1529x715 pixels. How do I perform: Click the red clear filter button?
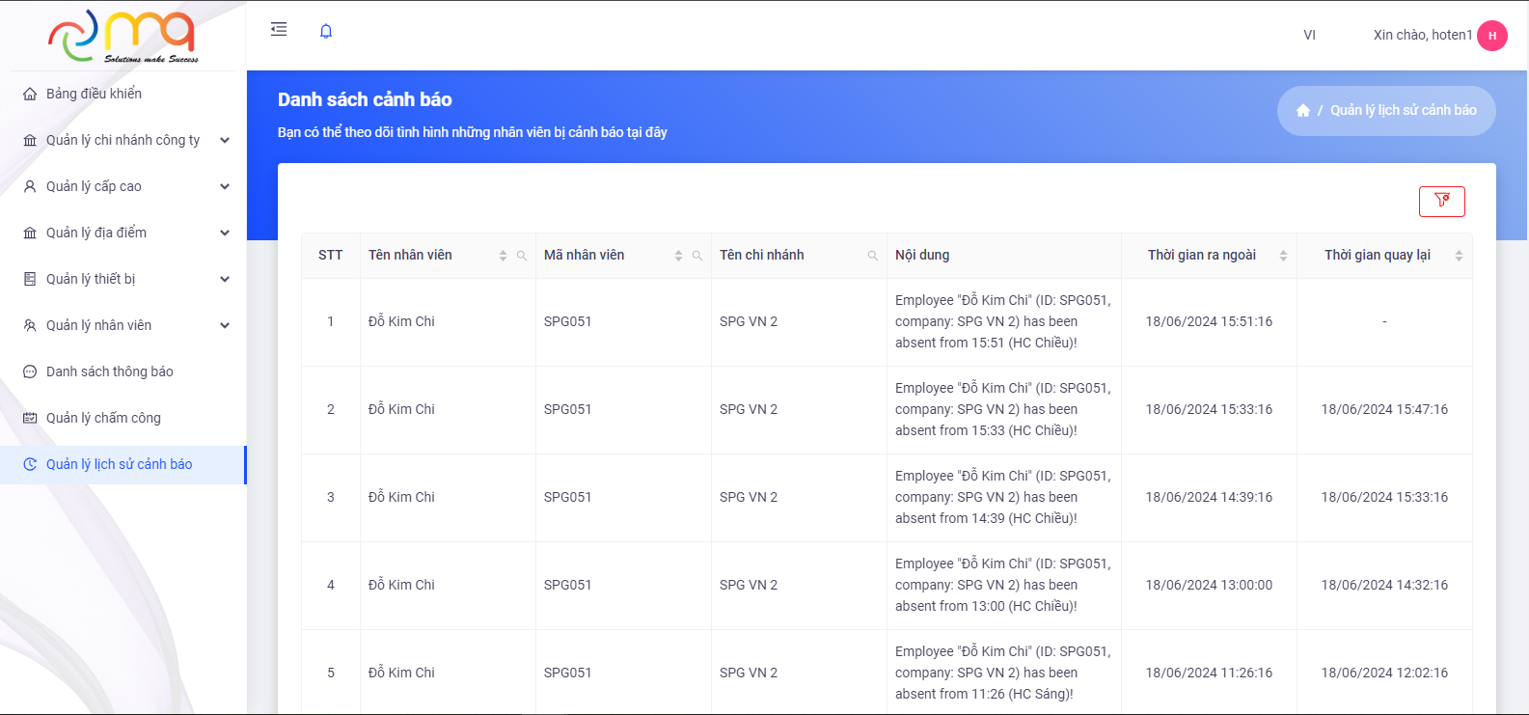click(x=1441, y=201)
